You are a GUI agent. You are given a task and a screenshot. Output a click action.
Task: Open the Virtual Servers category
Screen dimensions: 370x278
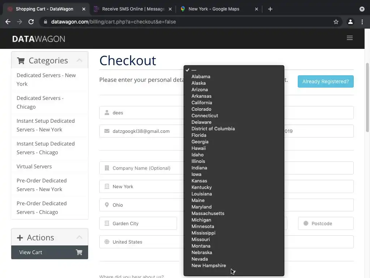click(34, 167)
